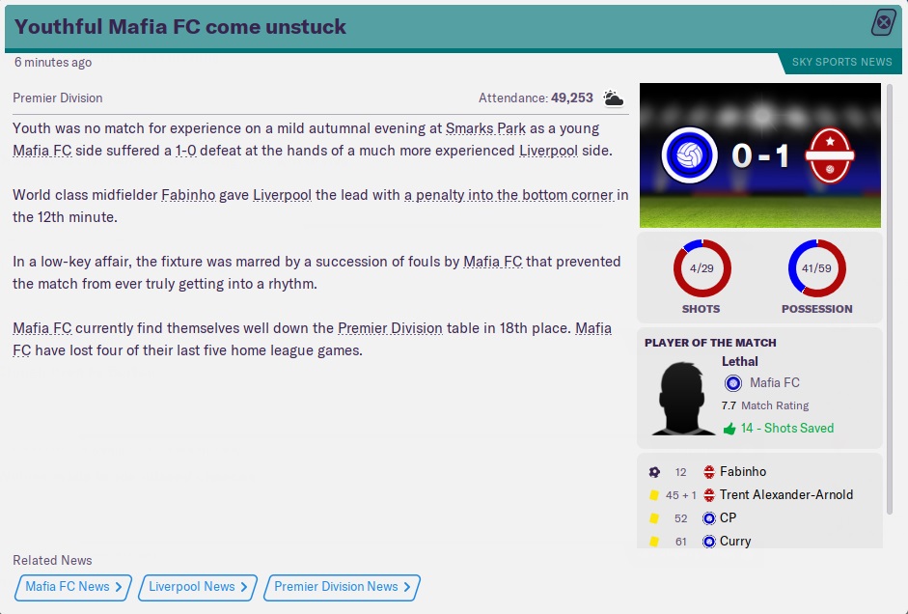
Task: Click the Mafia FC badge under Lethal
Action: (x=733, y=383)
